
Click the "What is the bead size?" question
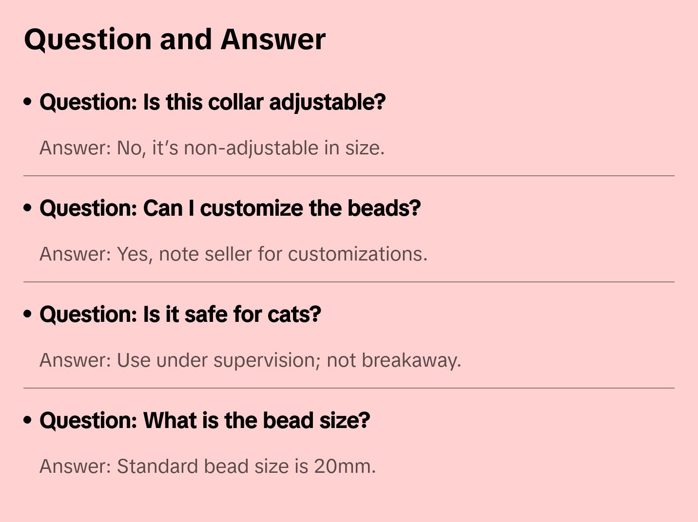(205, 421)
